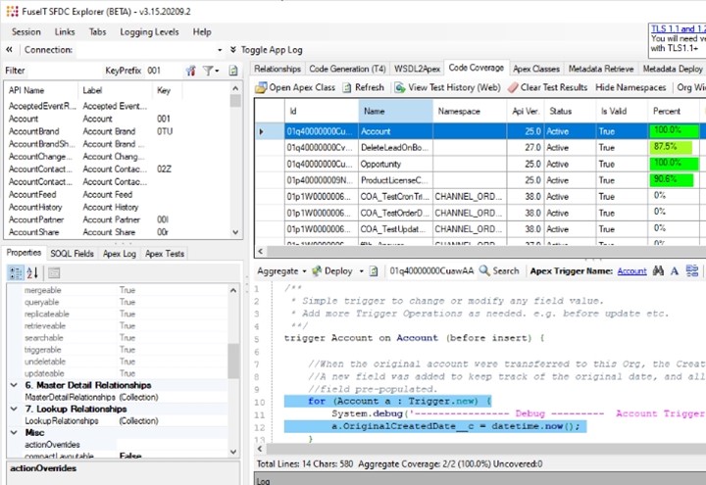
Task: Click the font 'A' icon in code toolbar
Action: click(x=674, y=270)
